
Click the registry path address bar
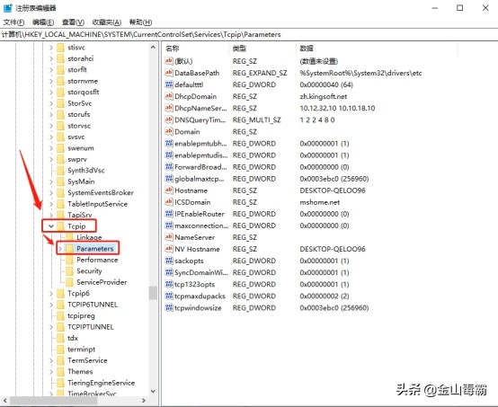tap(249, 34)
